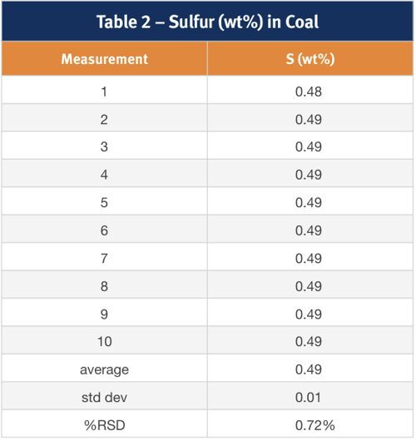Select the std dev value 0.01
416x441 pixels.
coord(308,398)
